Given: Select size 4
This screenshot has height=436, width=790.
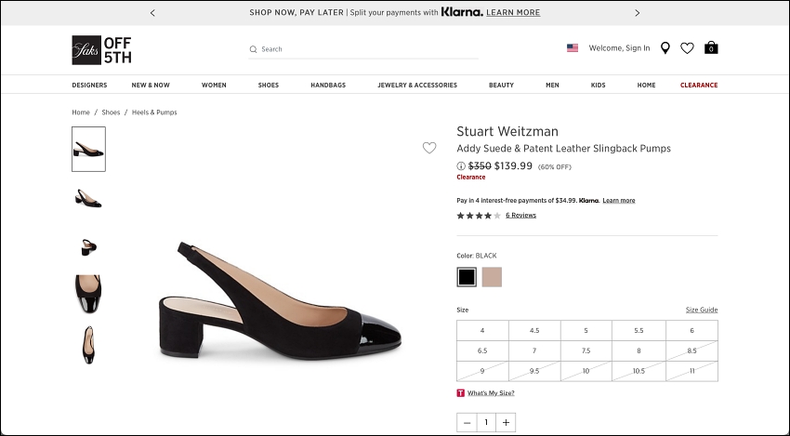Looking at the screenshot, I should click(x=482, y=331).
